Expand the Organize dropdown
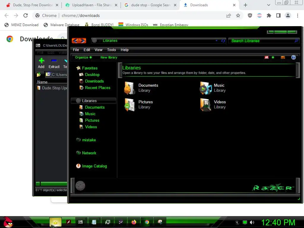This screenshot has width=304, height=228. 83,57
